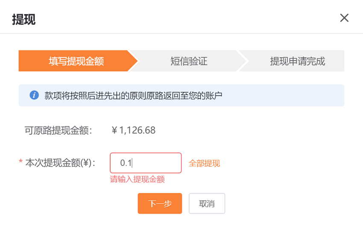The image size is (363, 241).
Task: Click the value 0.1 inside the amount box
Action: coord(126,163)
